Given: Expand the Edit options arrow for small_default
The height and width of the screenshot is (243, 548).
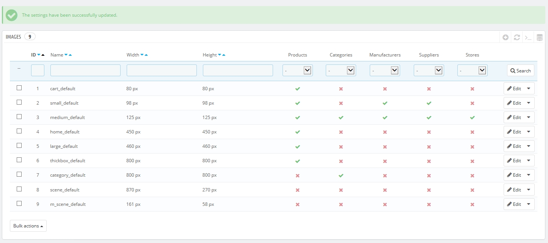Looking at the screenshot, I should (x=529, y=103).
